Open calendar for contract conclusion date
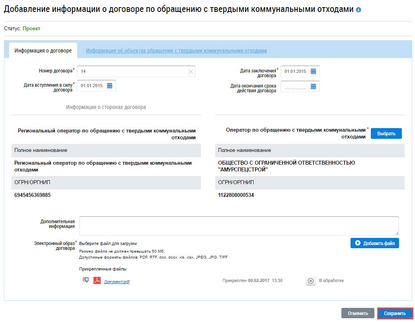 pos(313,72)
